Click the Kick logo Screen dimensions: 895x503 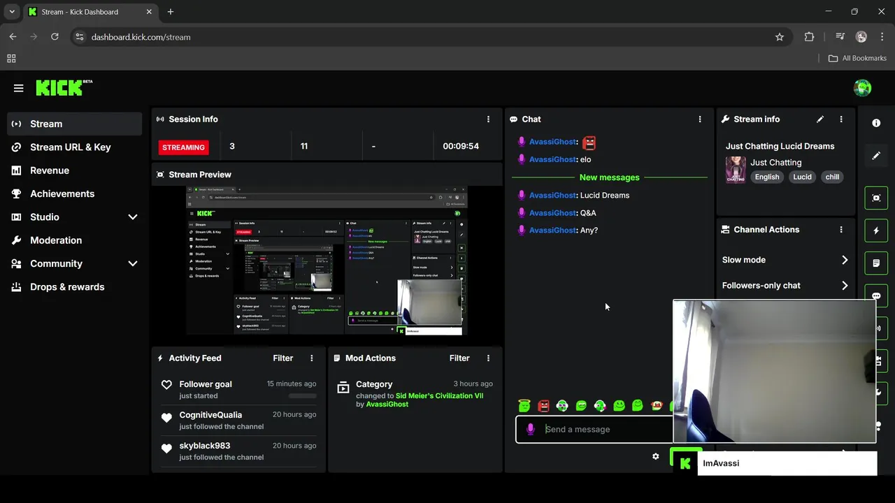(x=64, y=87)
